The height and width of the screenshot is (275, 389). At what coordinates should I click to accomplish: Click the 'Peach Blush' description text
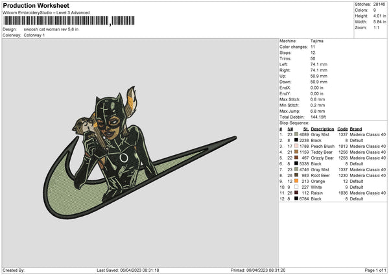point(322,146)
